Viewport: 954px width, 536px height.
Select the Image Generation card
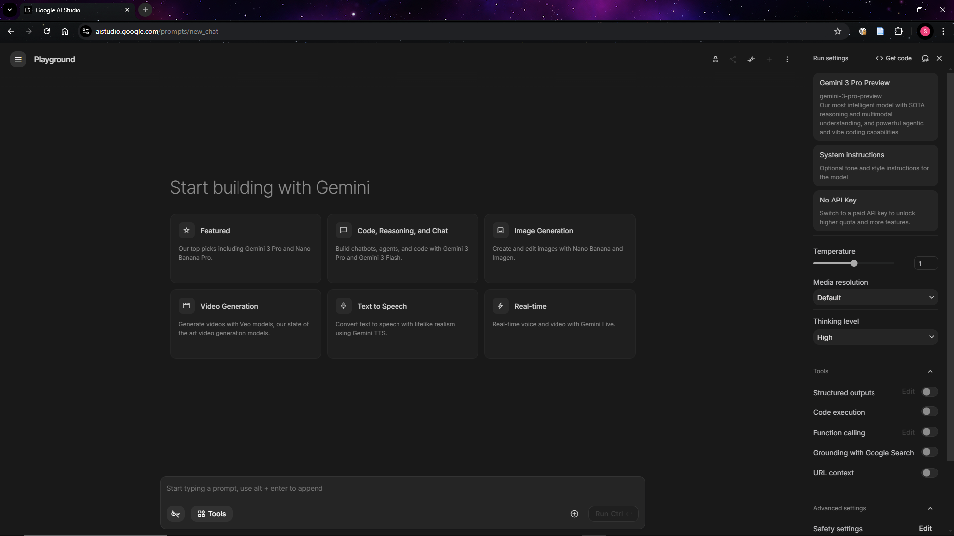559,248
